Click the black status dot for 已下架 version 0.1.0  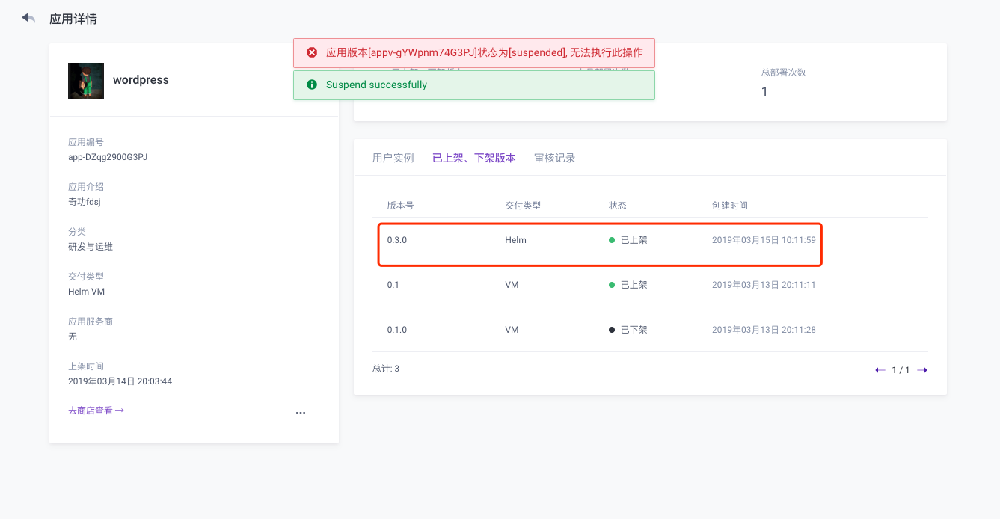coord(611,329)
